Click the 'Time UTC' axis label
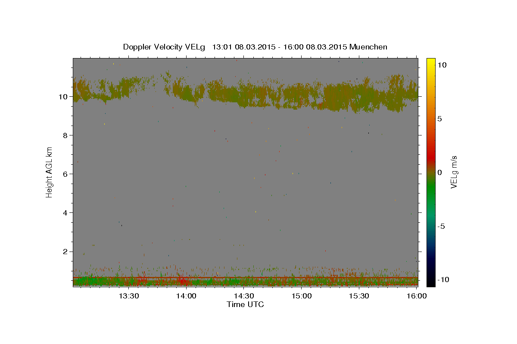This screenshot has width=517, height=344. pyautogui.click(x=245, y=304)
